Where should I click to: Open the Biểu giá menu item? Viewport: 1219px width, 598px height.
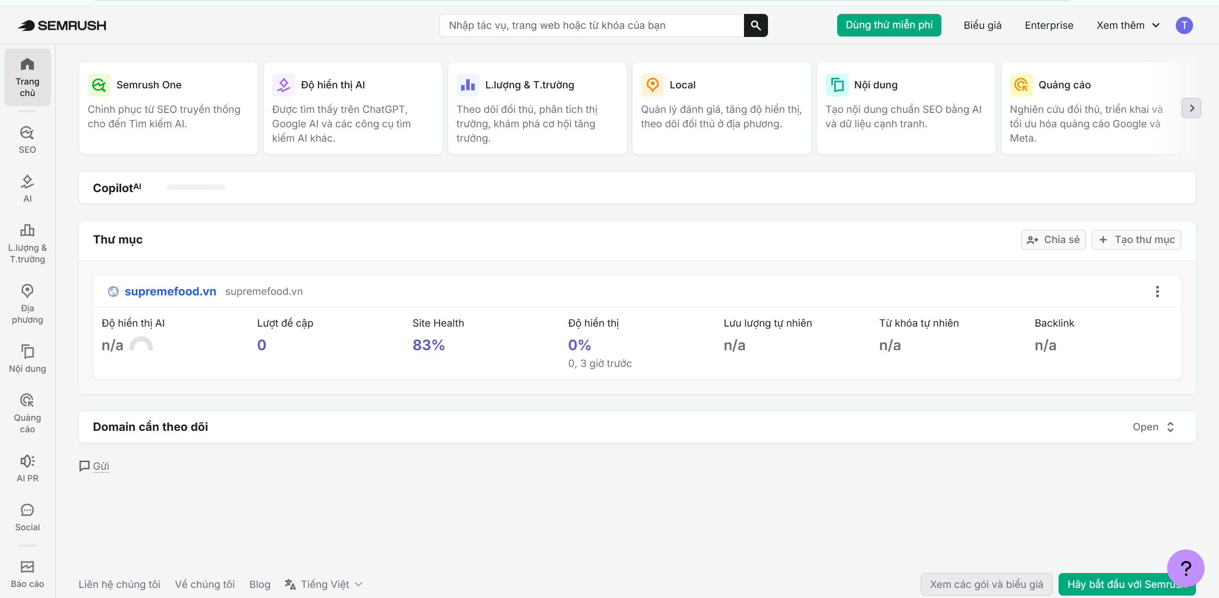click(982, 25)
